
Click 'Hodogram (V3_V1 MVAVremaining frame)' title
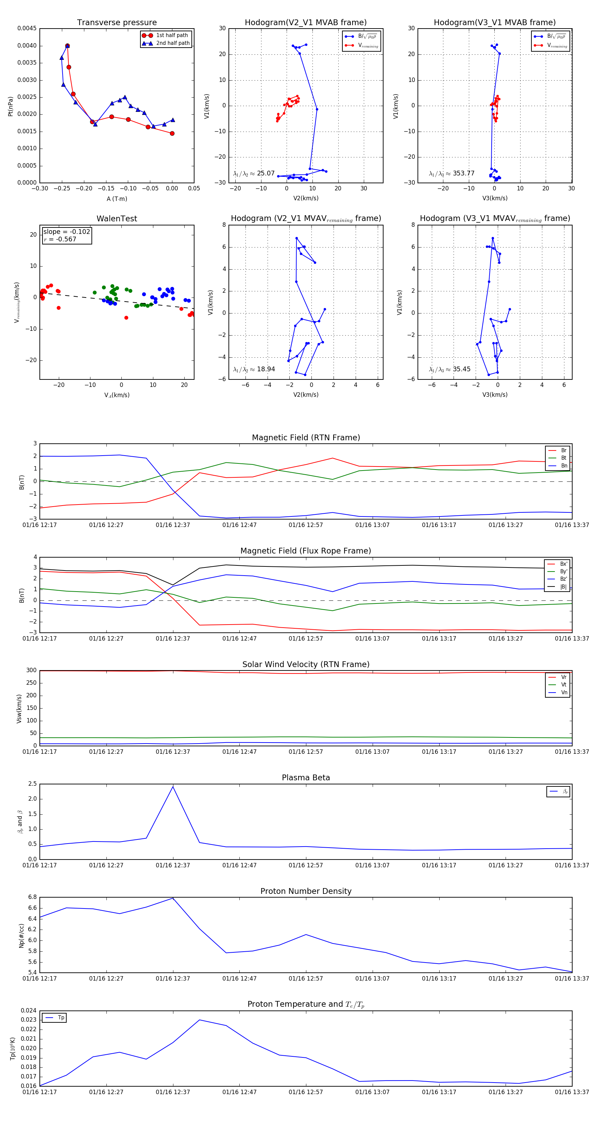495,219
